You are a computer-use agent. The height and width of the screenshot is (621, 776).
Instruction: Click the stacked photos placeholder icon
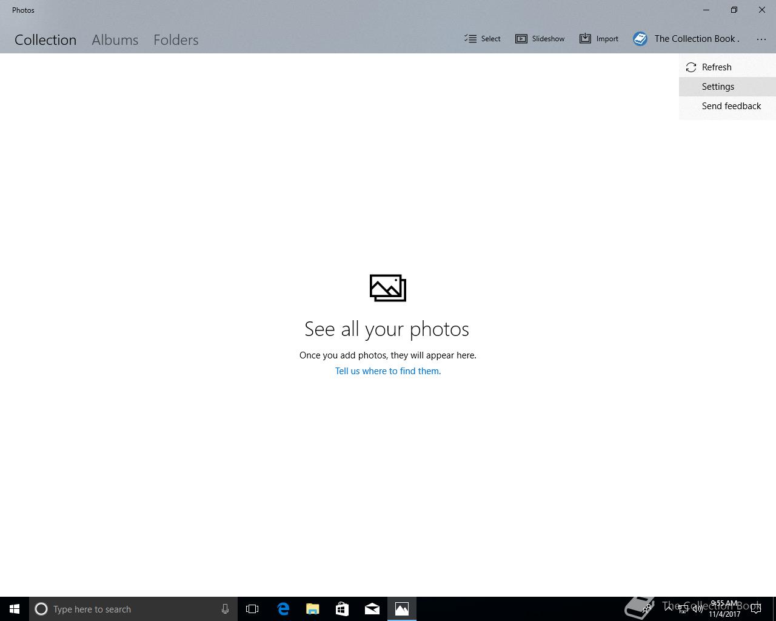point(388,288)
